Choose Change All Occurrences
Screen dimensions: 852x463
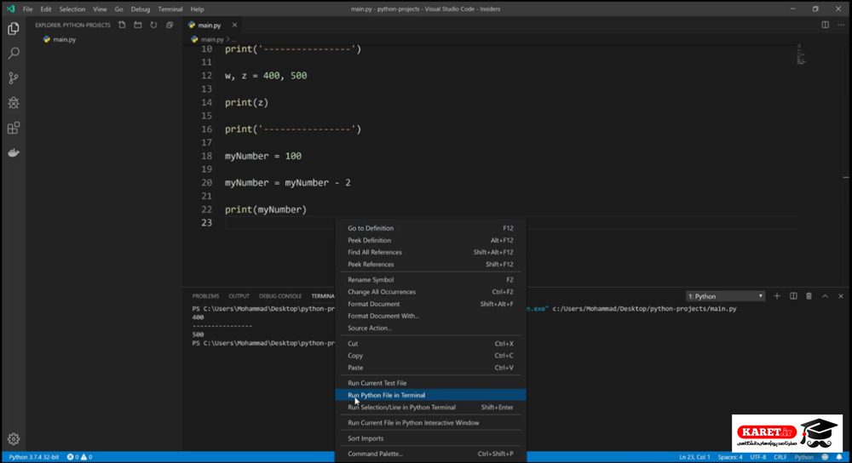pyautogui.click(x=430, y=292)
